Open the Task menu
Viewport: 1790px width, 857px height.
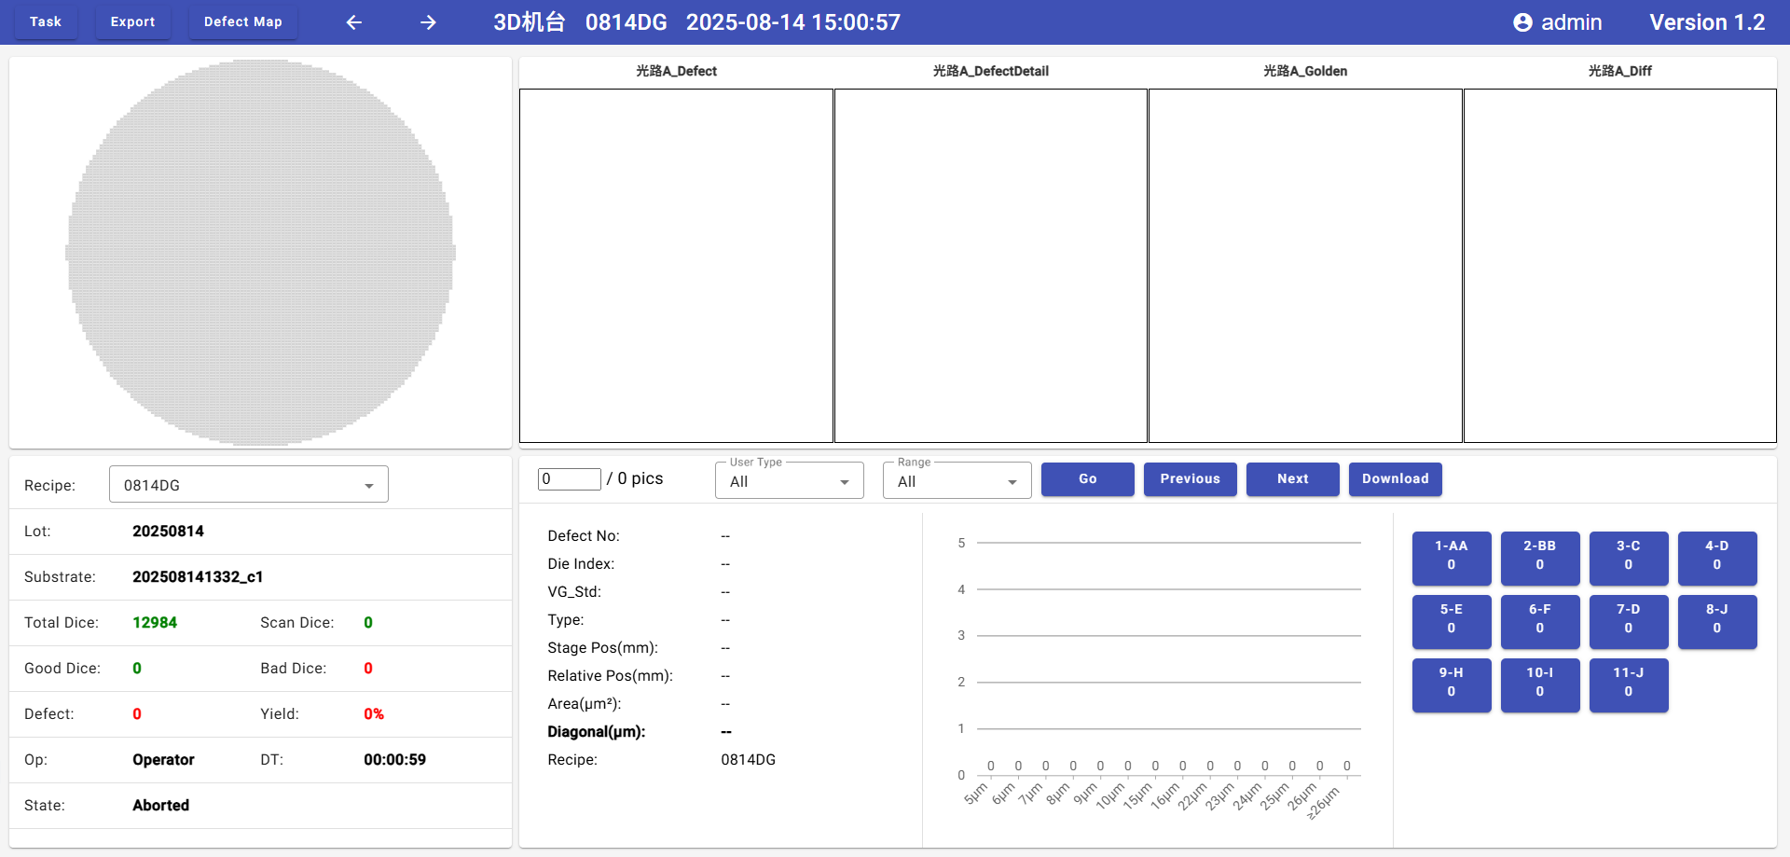click(x=46, y=21)
